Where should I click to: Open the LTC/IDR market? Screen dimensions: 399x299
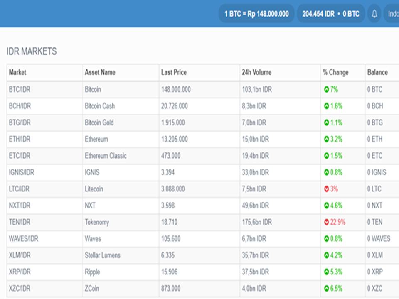tap(19, 189)
